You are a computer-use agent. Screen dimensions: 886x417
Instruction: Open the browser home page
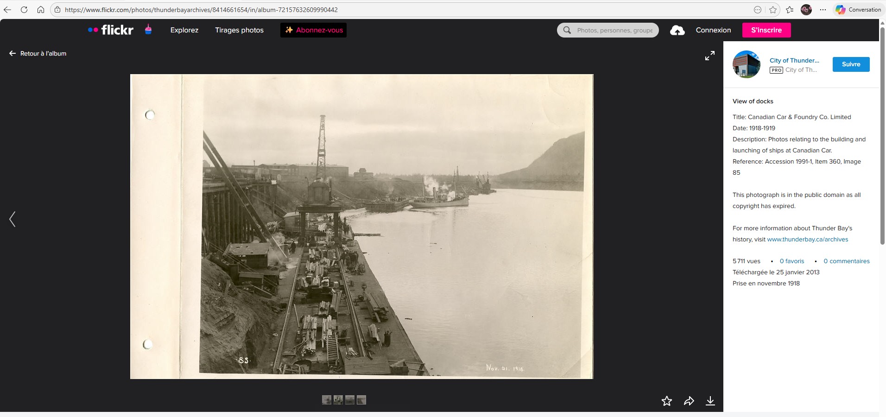(41, 10)
